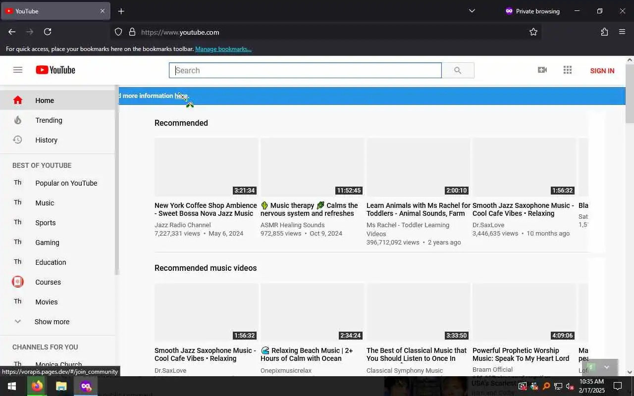This screenshot has width=634, height=396.
Task: Select the YouTube browser tab
Action: (55, 11)
